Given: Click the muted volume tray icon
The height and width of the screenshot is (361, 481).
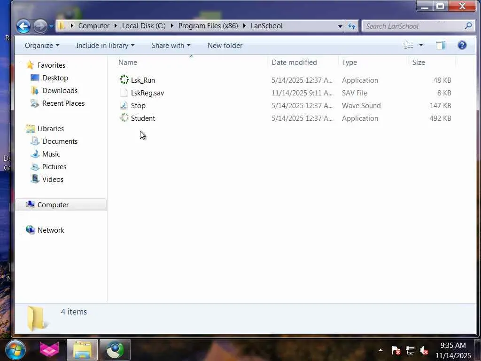Looking at the screenshot, I should click(424, 350).
